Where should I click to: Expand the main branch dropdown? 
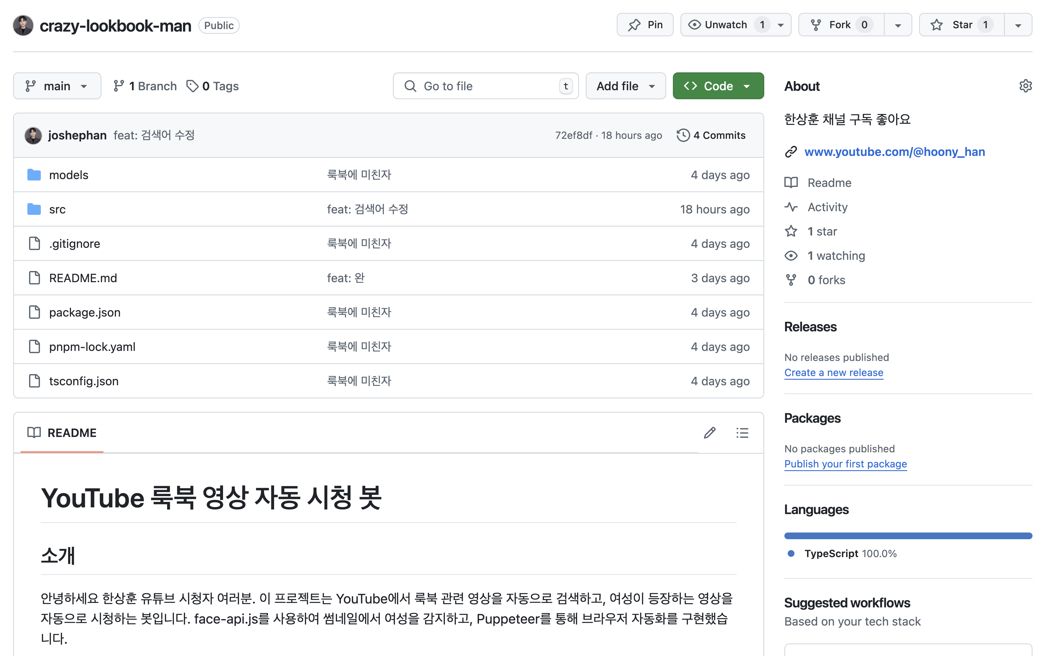[x=57, y=86]
